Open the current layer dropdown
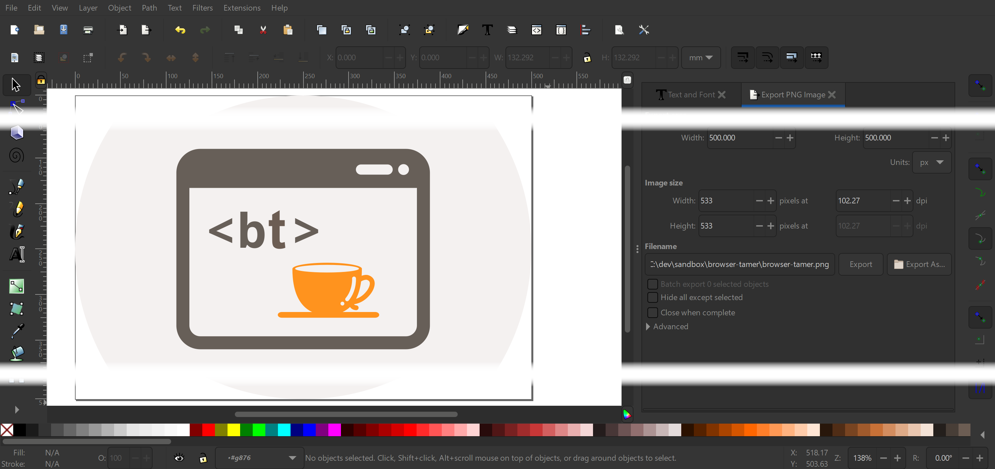This screenshot has height=469, width=995. tap(259, 458)
